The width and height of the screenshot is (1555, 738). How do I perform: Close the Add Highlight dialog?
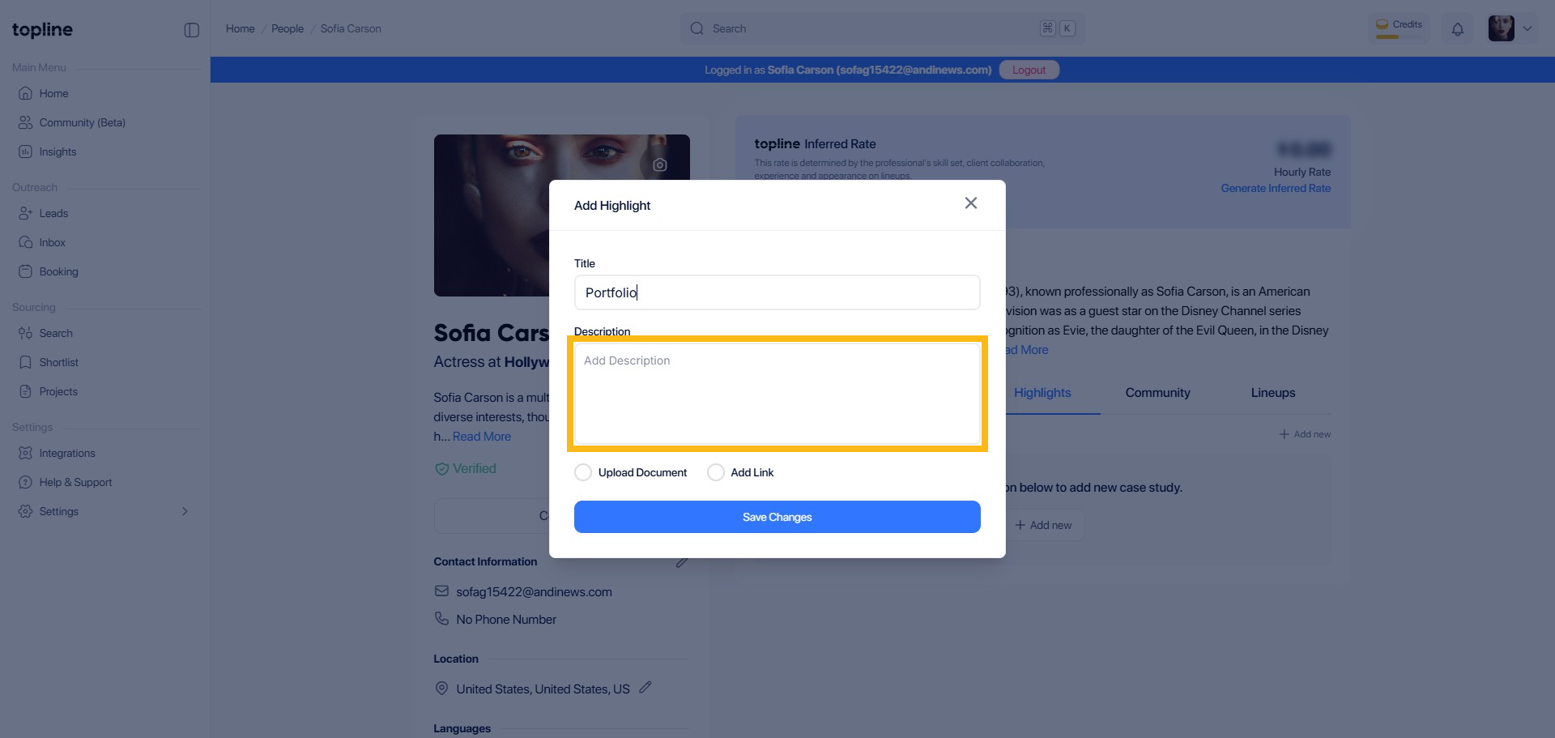(970, 203)
